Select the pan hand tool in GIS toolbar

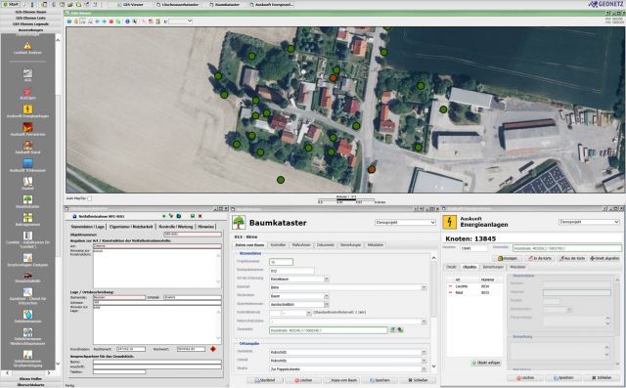[76, 22]
